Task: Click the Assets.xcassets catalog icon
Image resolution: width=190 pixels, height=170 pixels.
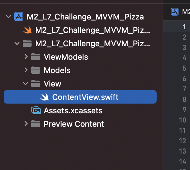Action: [x=36, y=110]
